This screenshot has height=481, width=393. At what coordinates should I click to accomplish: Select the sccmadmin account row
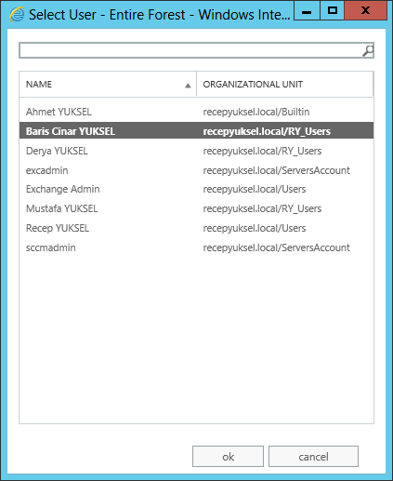pyautogui.click(x=196, y=247)
